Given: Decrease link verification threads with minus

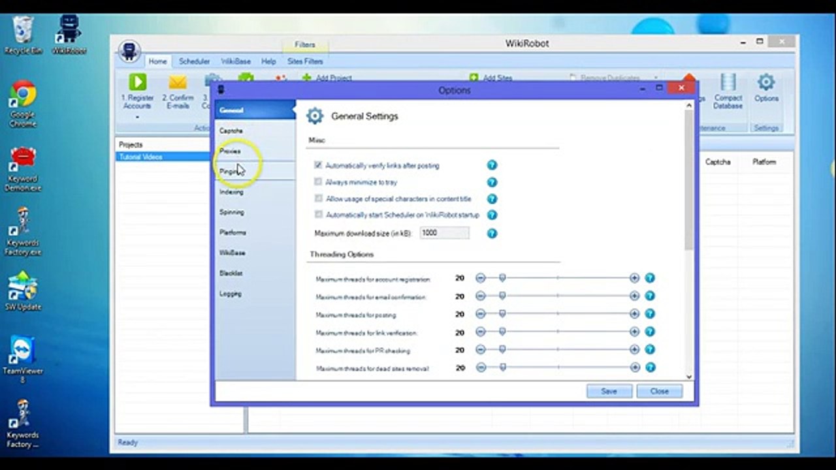Looking at the screenshot, I should 481,332.
